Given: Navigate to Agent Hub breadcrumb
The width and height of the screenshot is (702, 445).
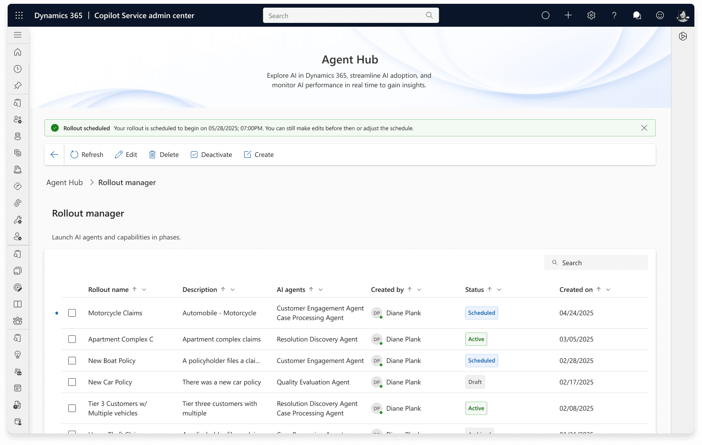Looking at the screenshot, I should click(x=64, y=182).
